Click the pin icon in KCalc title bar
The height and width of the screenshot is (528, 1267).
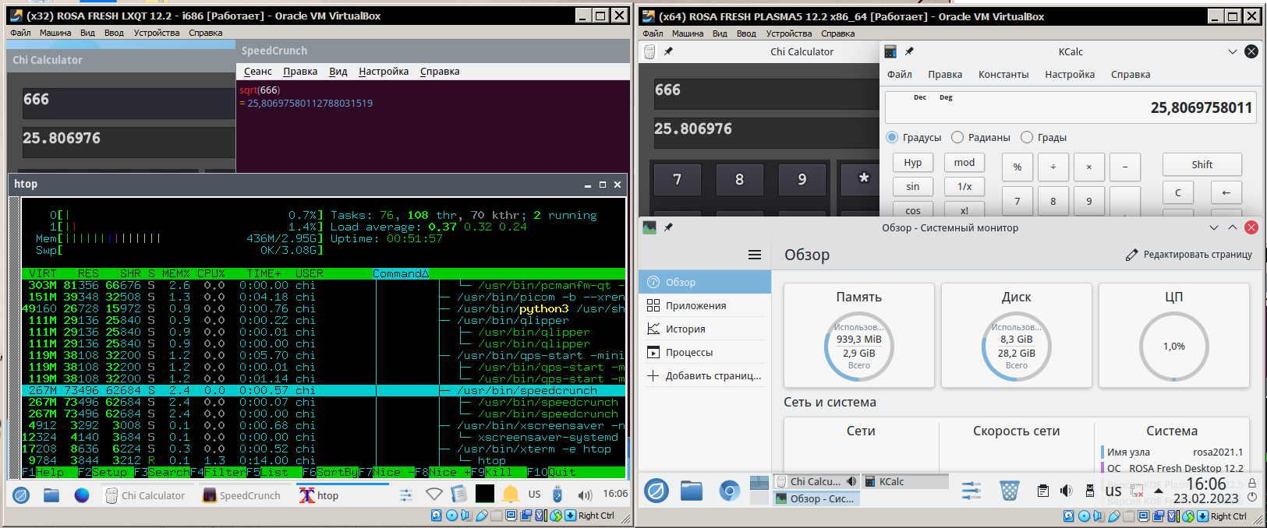coord(909,51)
